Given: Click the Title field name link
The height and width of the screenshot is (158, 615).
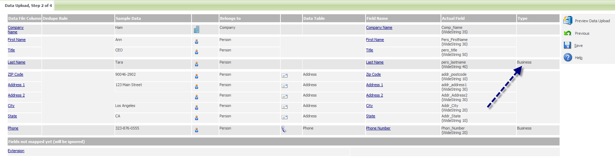Looking at the screenshot, I should pyautogui.click(x=369, y=50).
